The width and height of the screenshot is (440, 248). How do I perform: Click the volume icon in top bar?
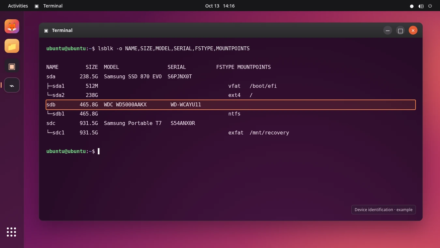click(x=421, y=6)
